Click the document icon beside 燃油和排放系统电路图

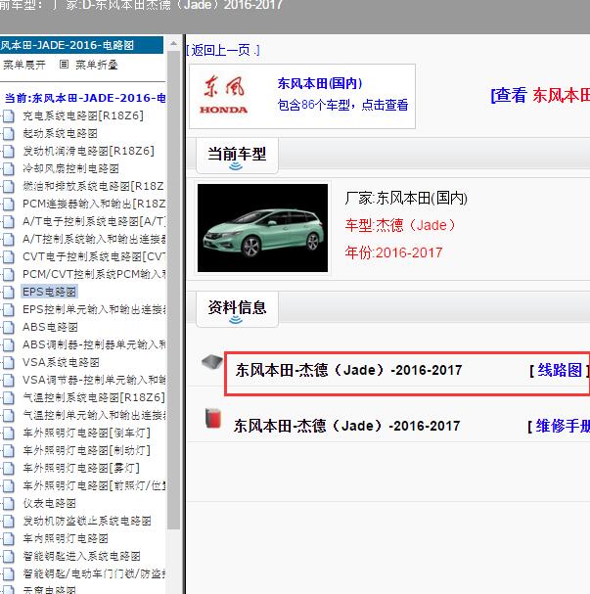[9, 186]
